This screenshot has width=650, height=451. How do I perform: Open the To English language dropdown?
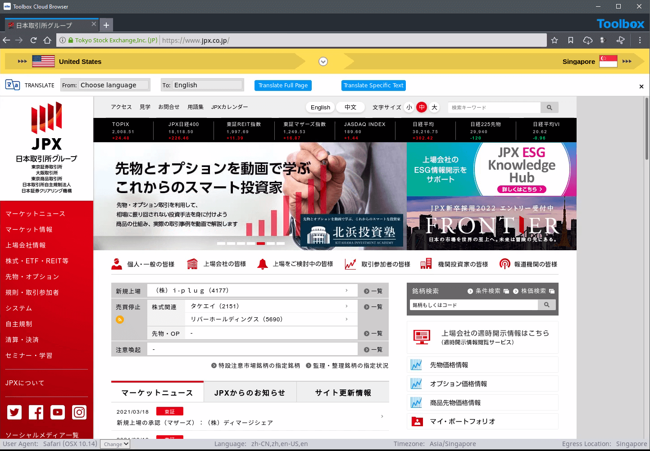pos(207,85)
